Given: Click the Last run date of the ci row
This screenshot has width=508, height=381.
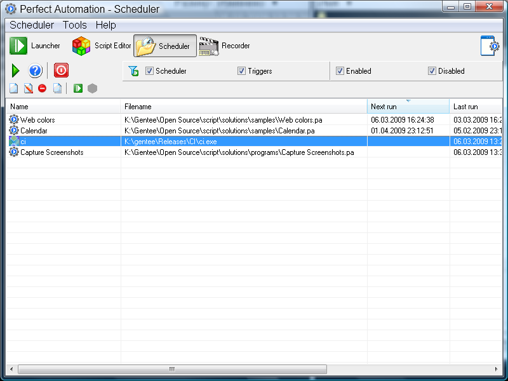Looking at the screenshot, I should point(478,142).
